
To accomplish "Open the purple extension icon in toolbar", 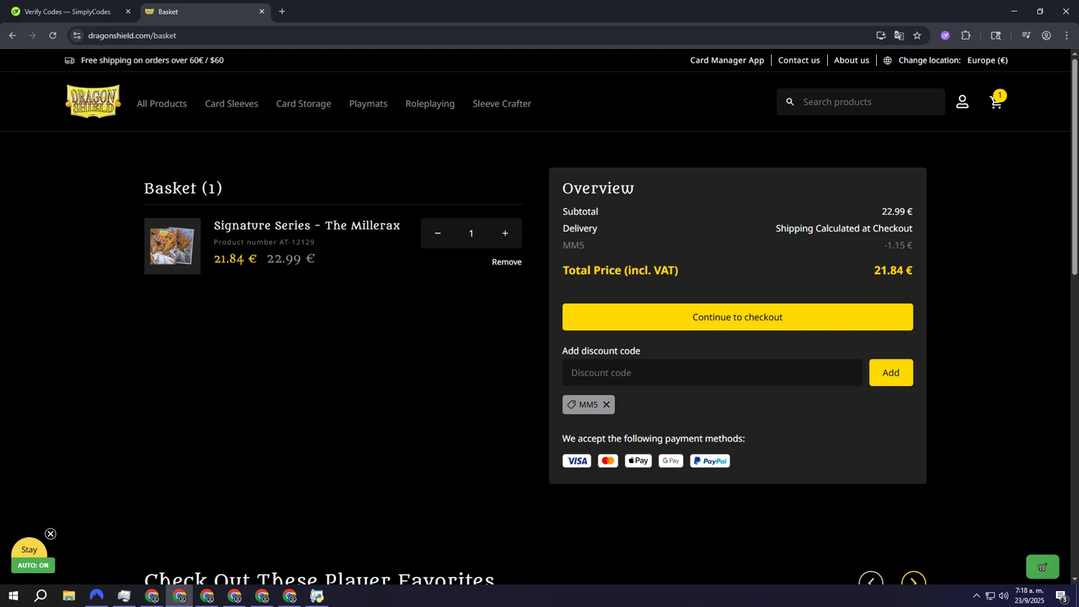I will pos(945,35).
